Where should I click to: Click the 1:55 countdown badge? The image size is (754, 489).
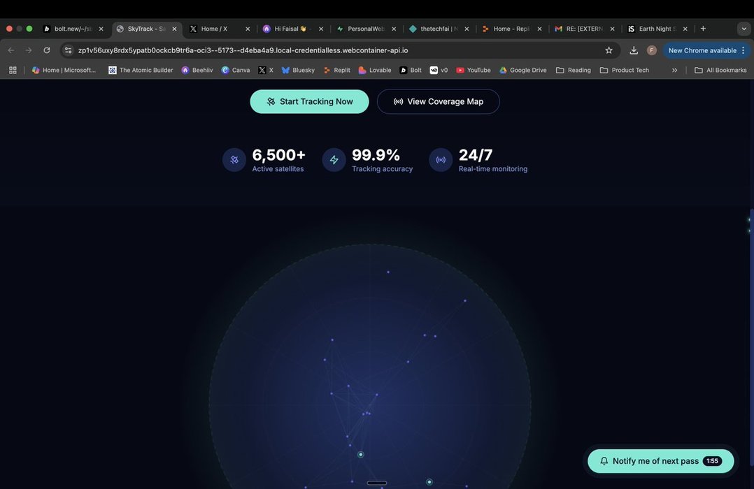pos(712,461)
